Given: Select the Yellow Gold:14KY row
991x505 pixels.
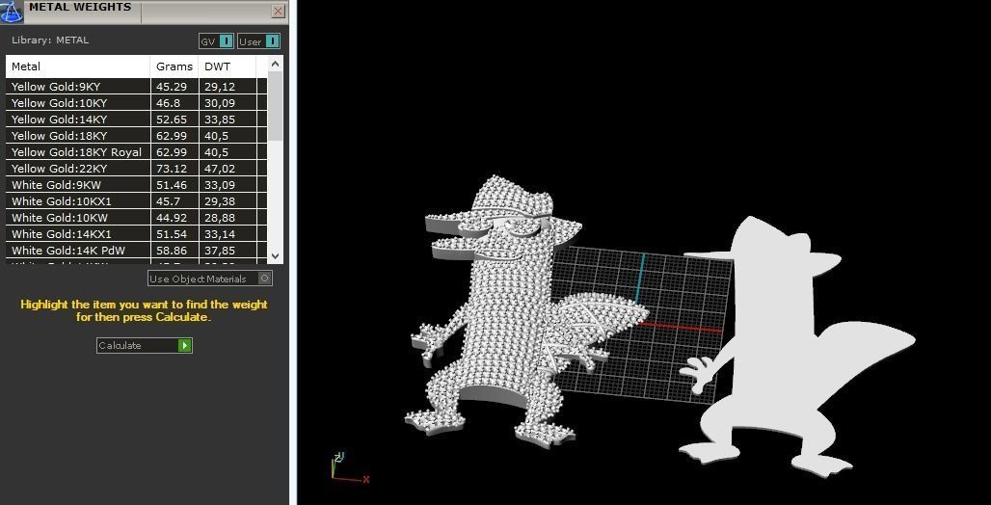Looking at the screenshot, I should [137, 120].
